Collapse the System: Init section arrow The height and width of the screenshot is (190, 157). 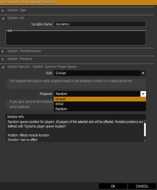(3, 18)
